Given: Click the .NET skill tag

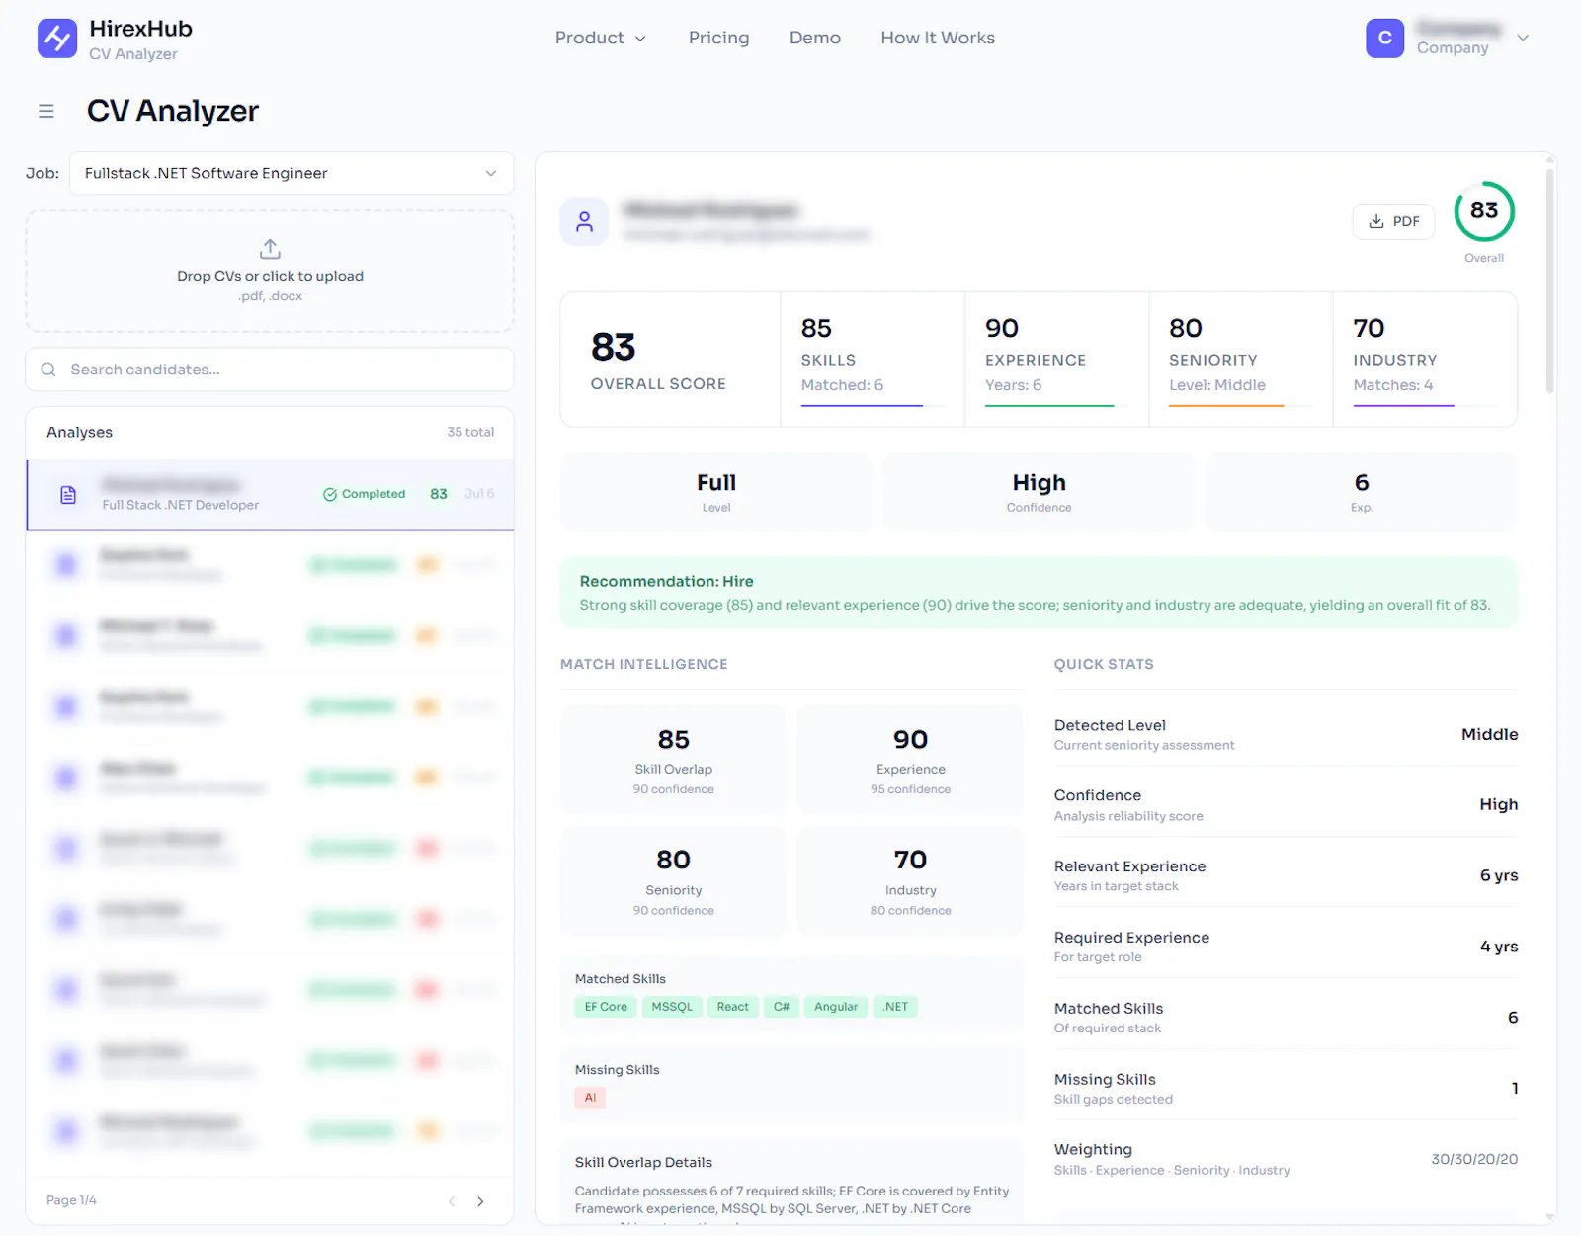Looking at the screenshot, I should pos(895,1007).
